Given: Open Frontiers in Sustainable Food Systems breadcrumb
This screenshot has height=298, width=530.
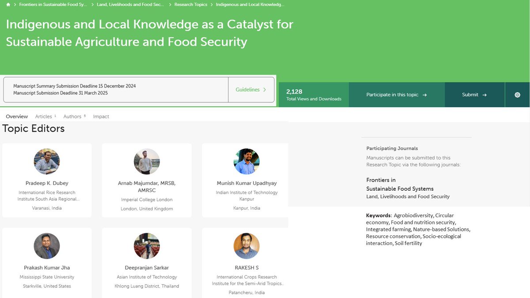Looking at the screenshot, I should 53,4.
